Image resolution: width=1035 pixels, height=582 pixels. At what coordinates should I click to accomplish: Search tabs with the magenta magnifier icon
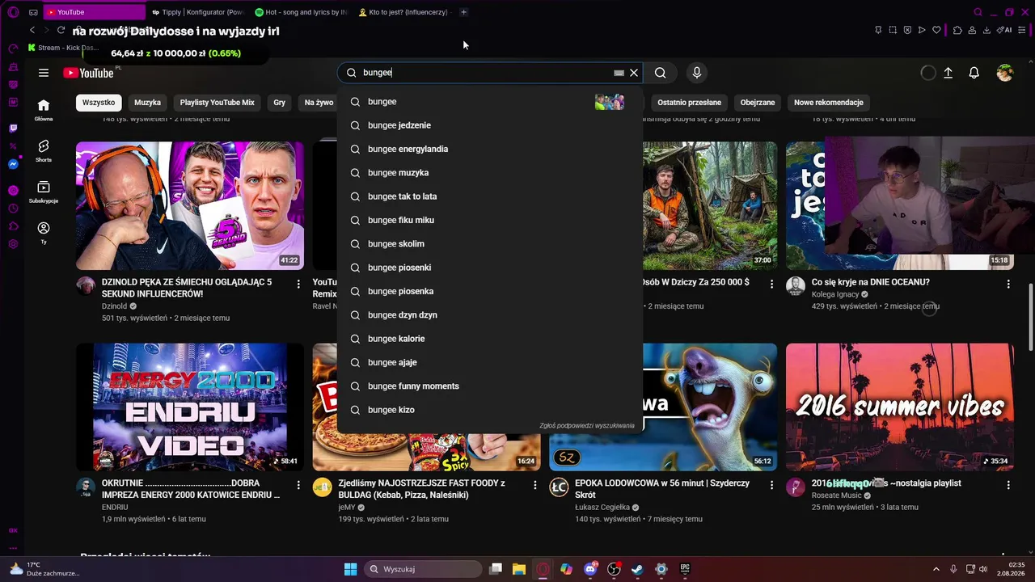point(978,12)
